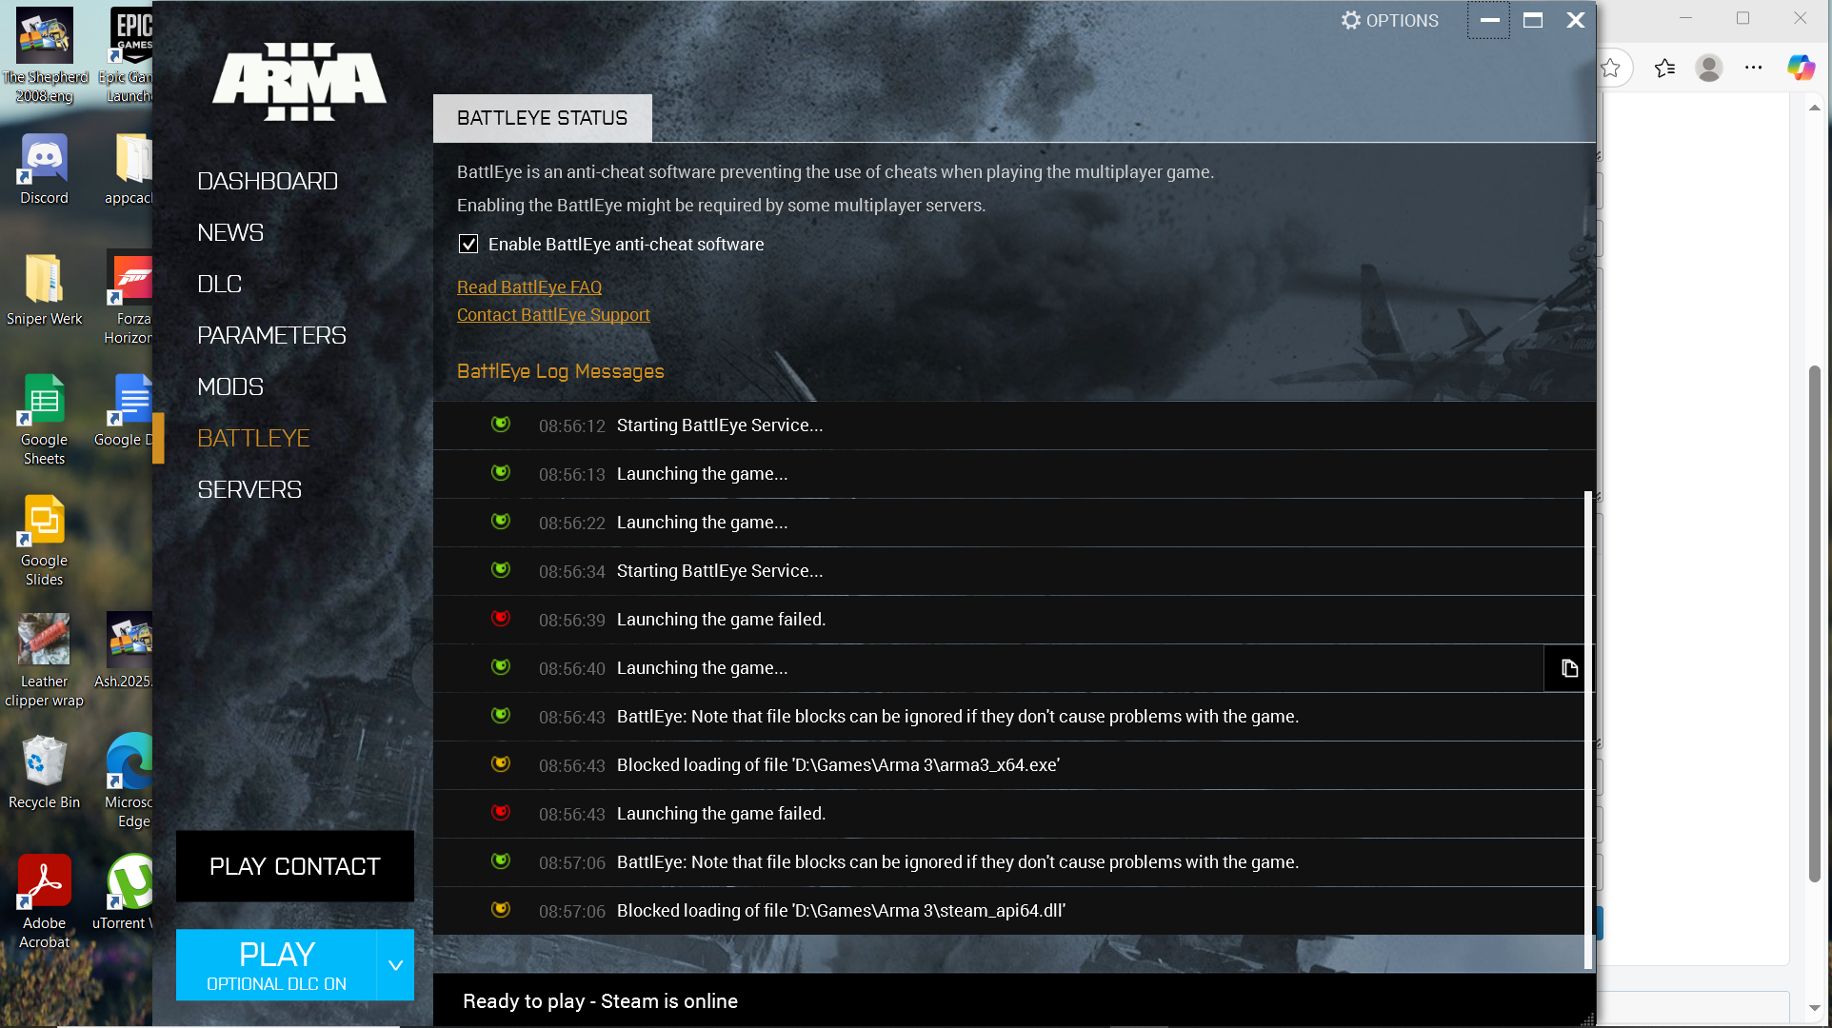Screen dimensions: 1832x1028
Task: Open browser Settings and more ellipsis
Action: 1753,68
